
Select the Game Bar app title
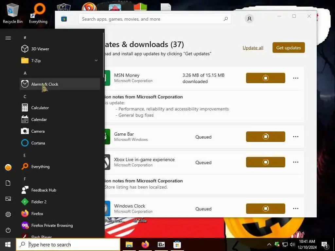(x=124, y=134)
